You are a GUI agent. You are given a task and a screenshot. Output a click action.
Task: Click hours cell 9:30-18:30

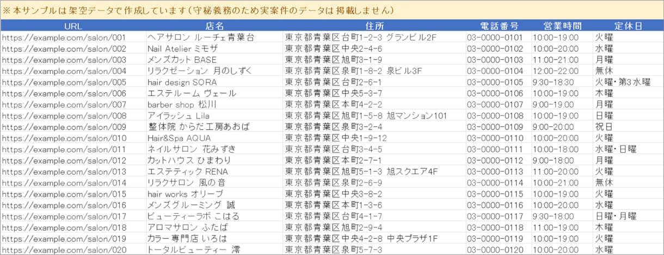click(562, 82)
